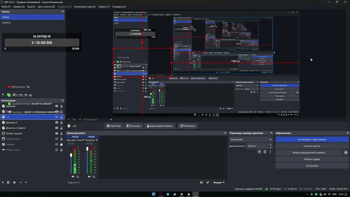
Task: Open the Сервис menu
Action: click(104, 7)
